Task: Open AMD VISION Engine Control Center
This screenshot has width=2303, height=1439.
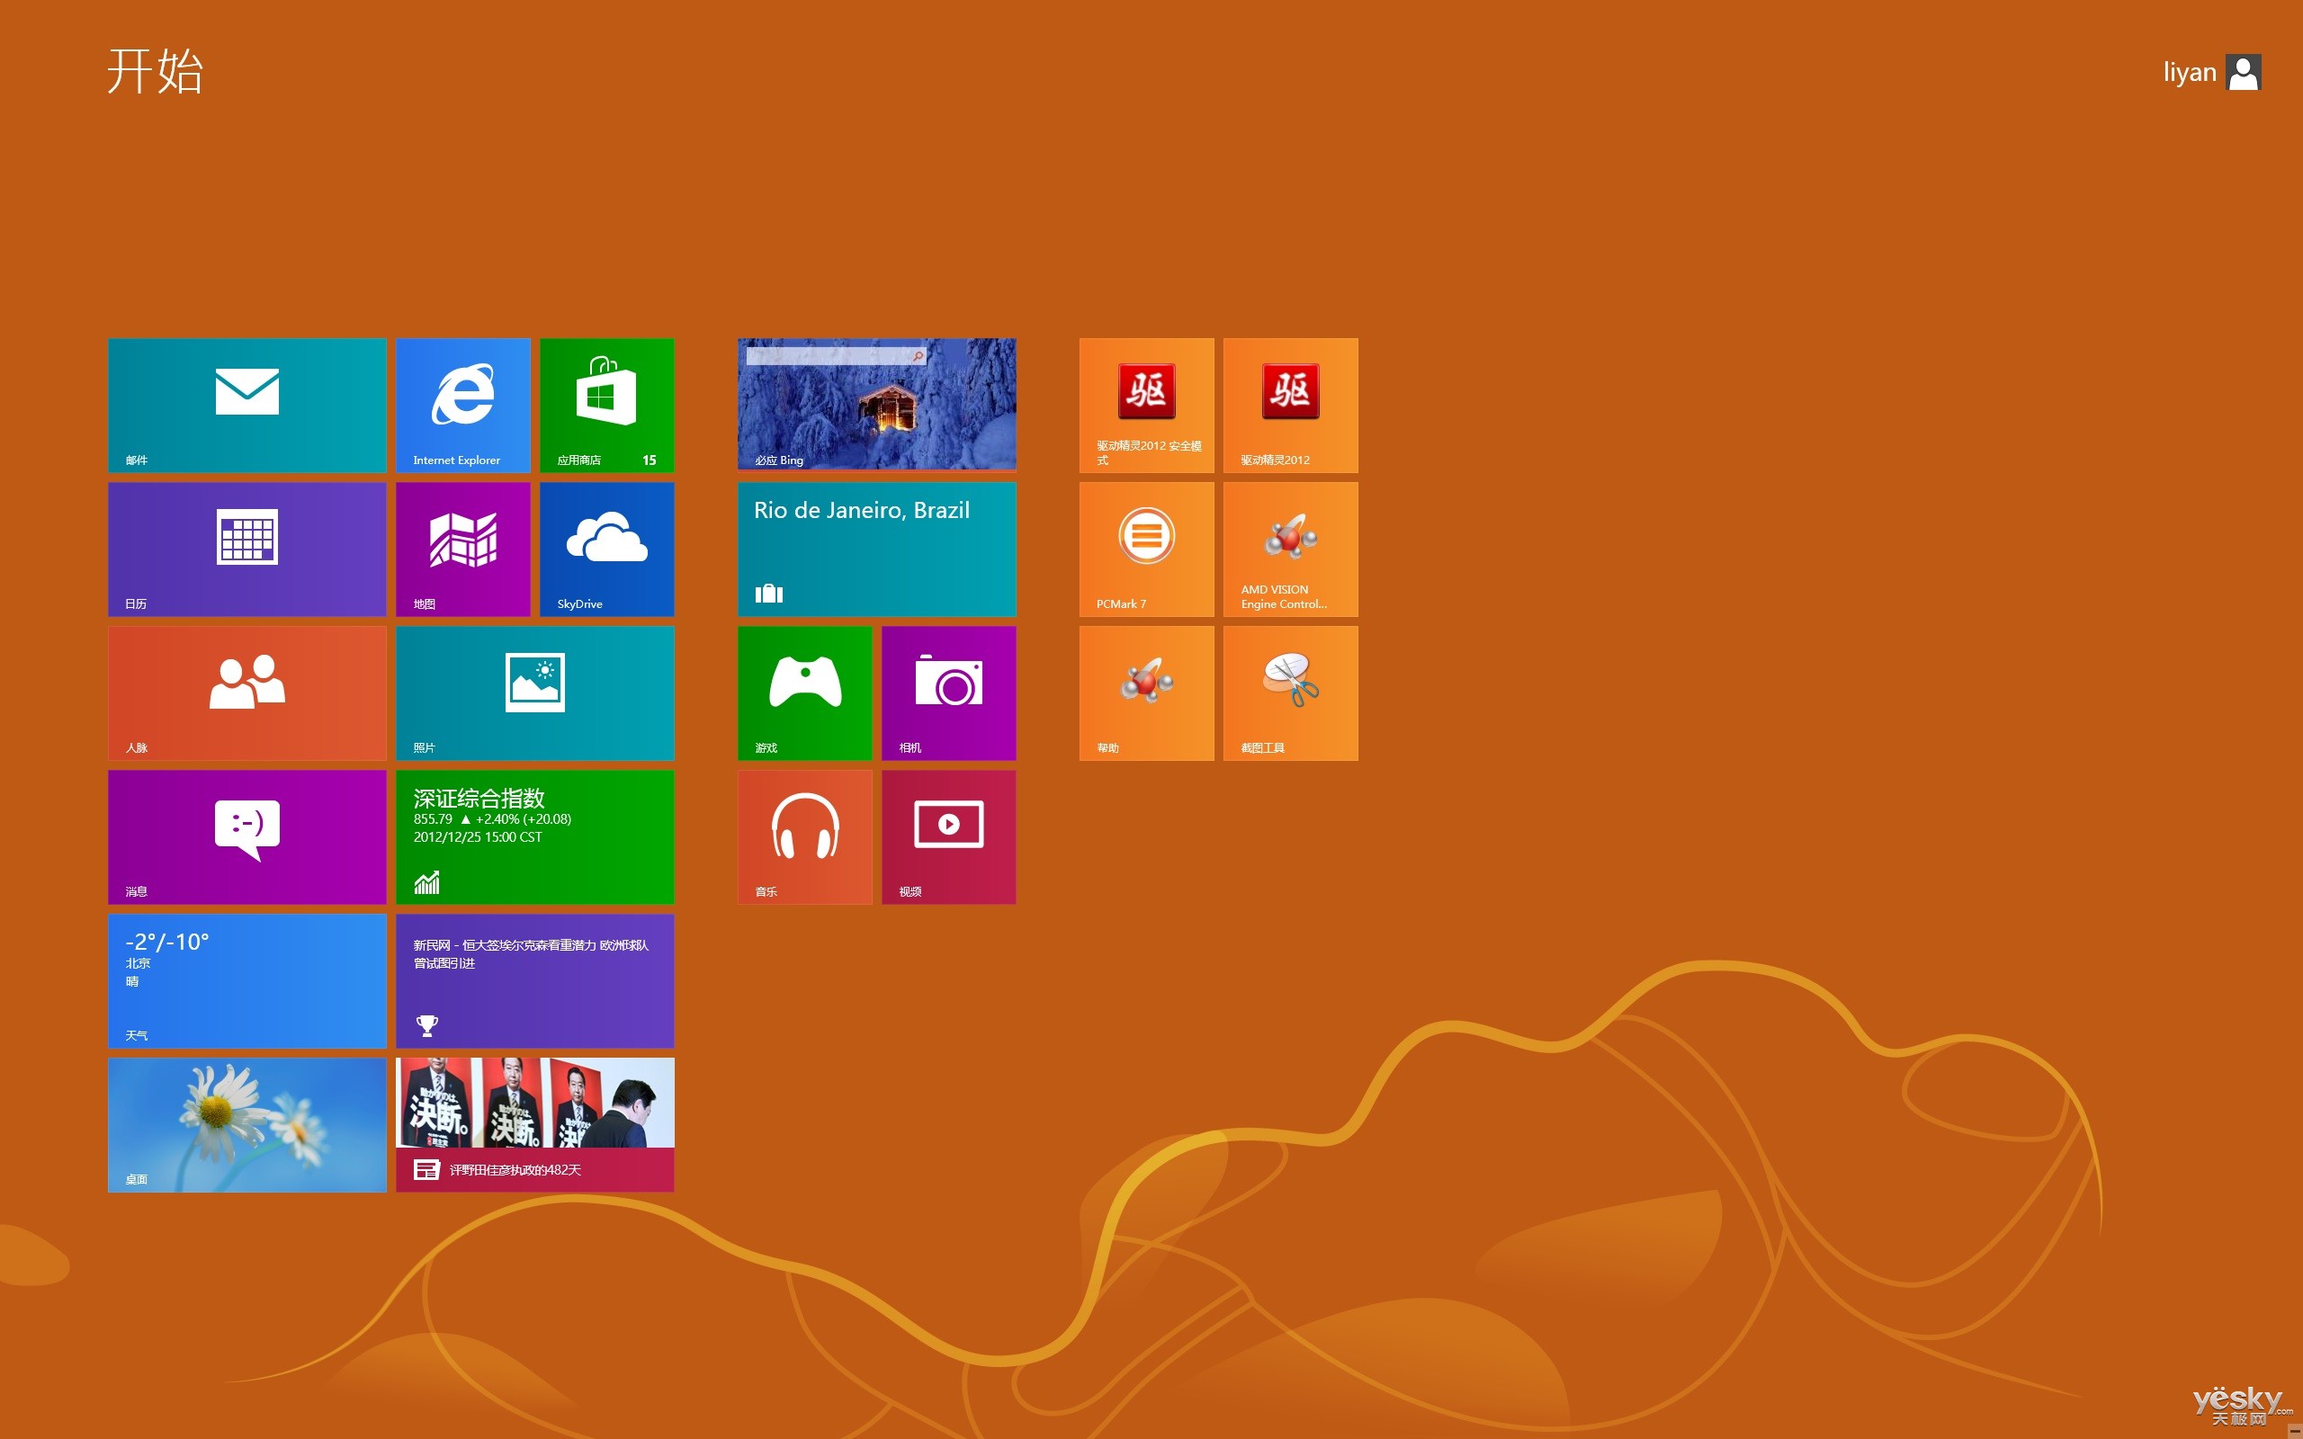Action: pyautogui.click(x=1289, y=549)
